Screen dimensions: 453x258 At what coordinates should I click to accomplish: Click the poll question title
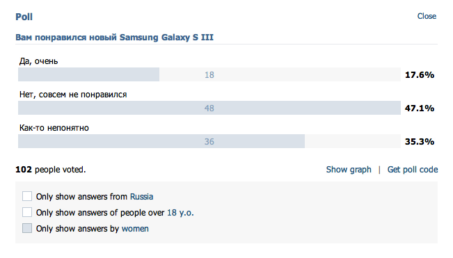[x=114, y=38]
